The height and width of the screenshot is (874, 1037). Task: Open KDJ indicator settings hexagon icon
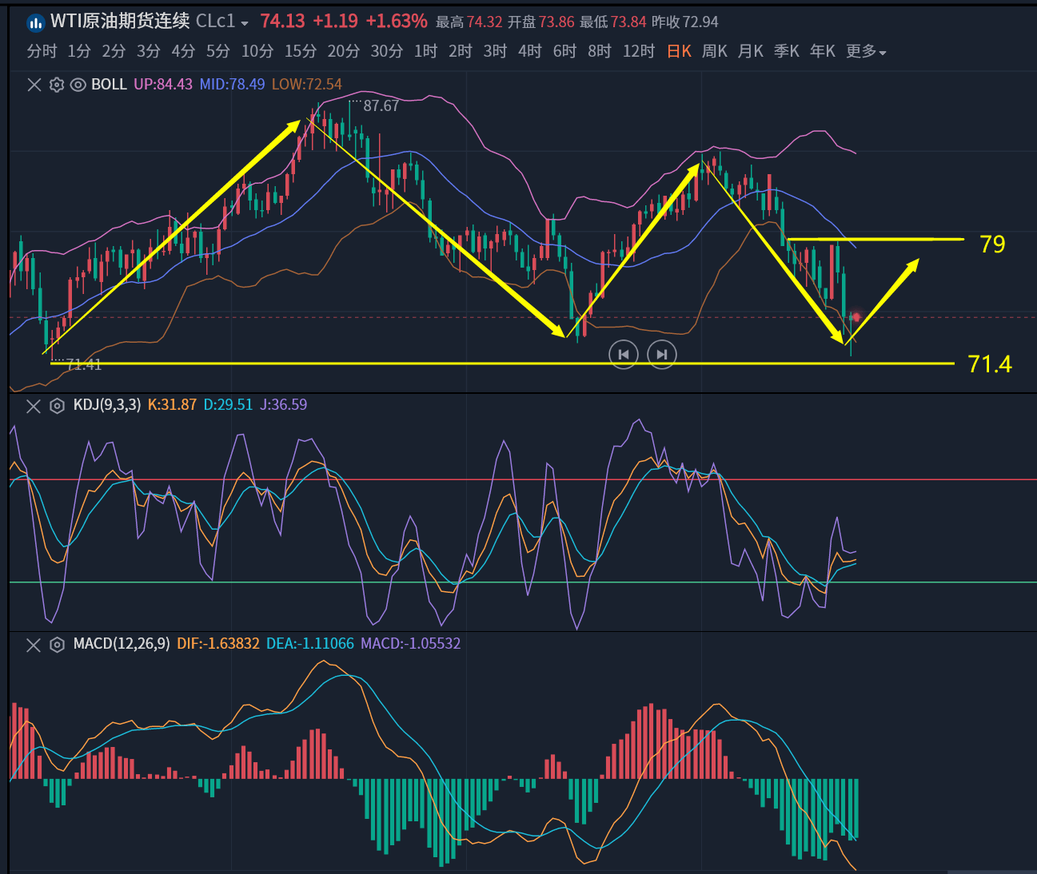point(57,406)
